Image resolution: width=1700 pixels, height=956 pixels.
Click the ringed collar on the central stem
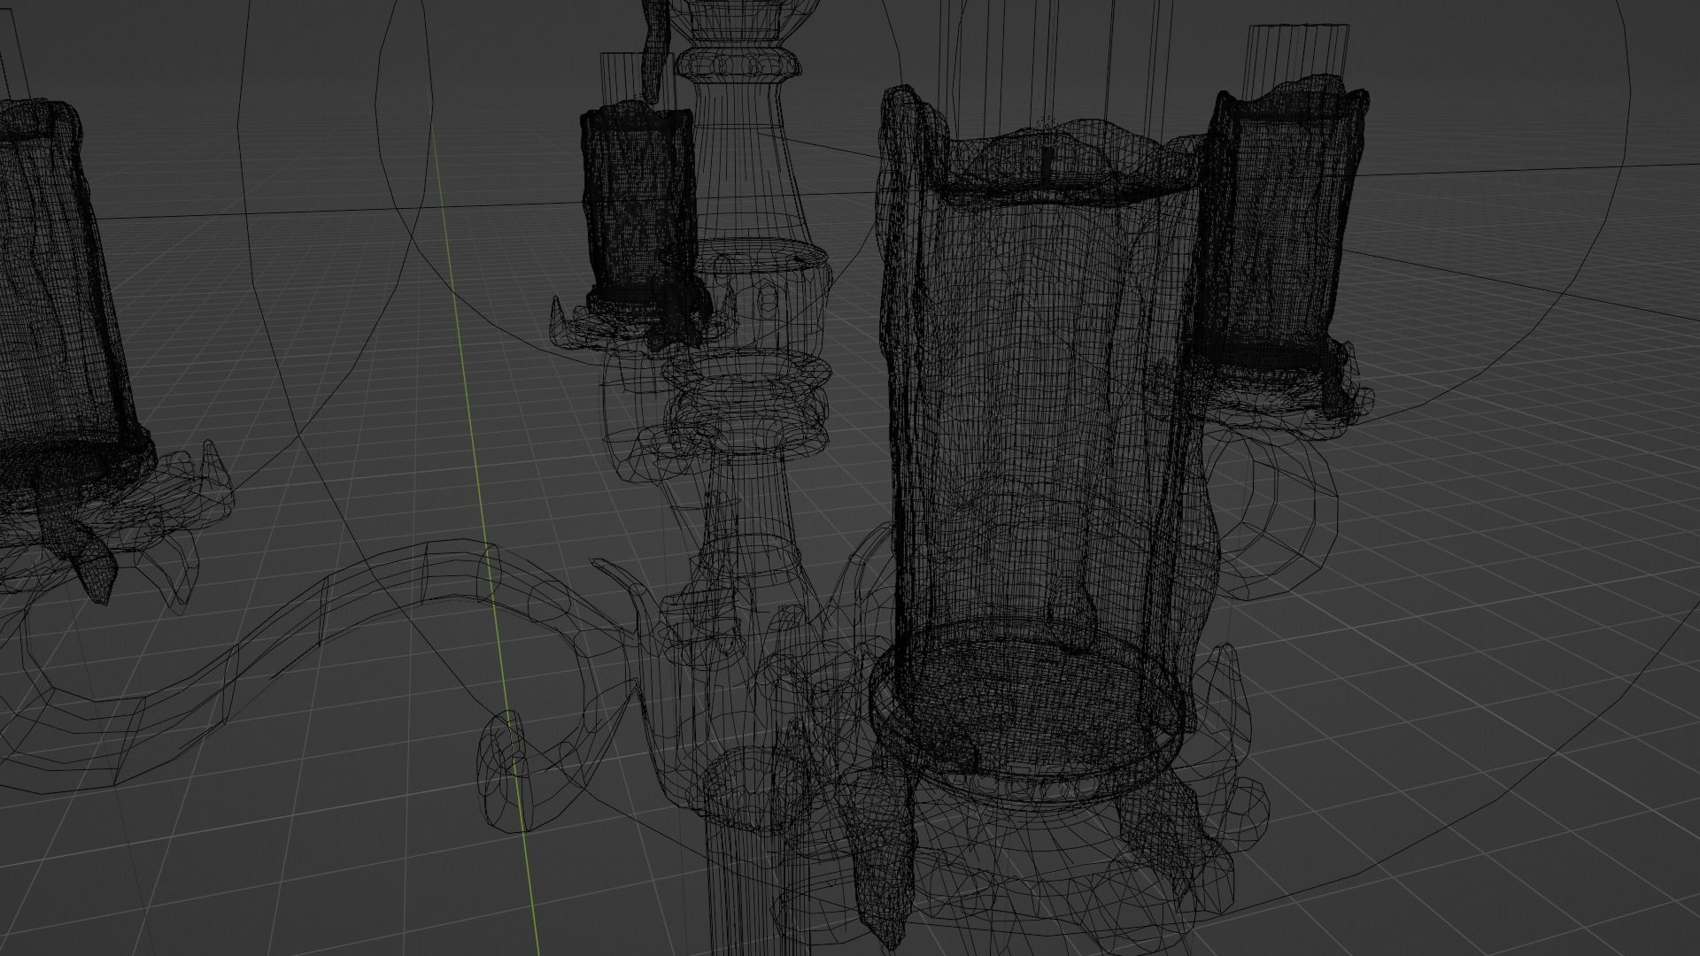pos(748,407)
